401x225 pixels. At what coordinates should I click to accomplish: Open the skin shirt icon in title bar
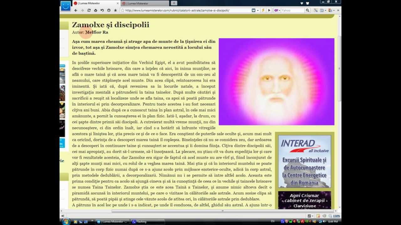307,3
